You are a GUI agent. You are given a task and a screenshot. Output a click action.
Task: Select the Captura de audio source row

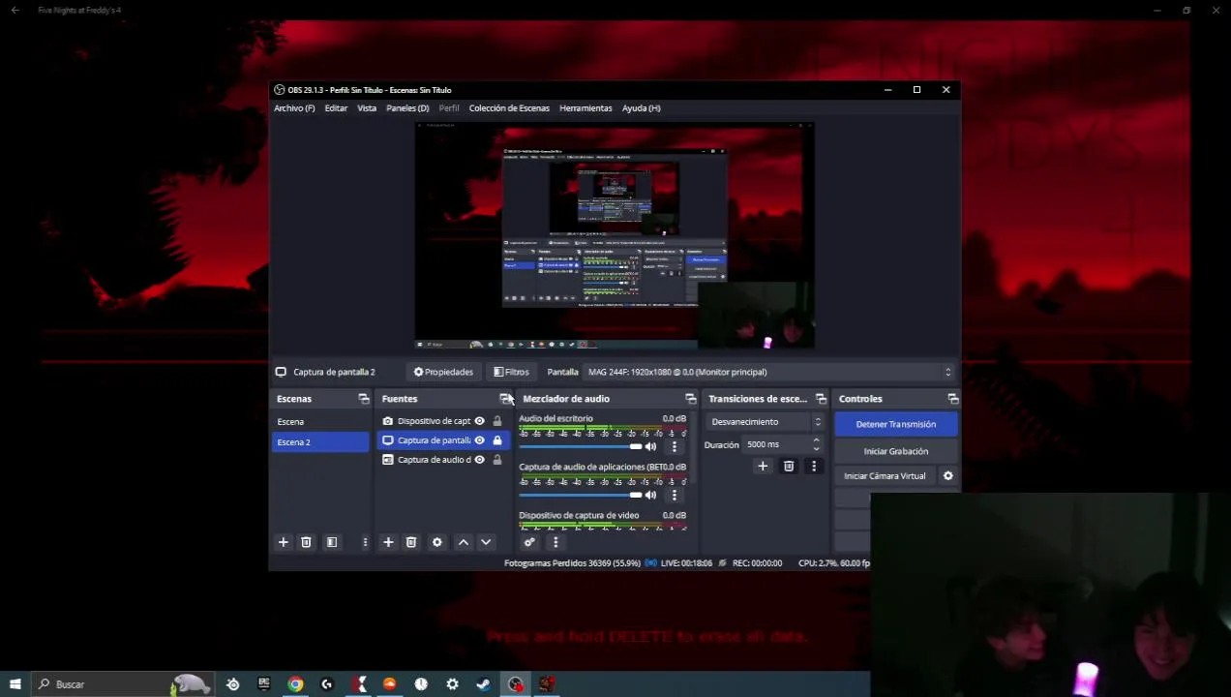(443, 460)
